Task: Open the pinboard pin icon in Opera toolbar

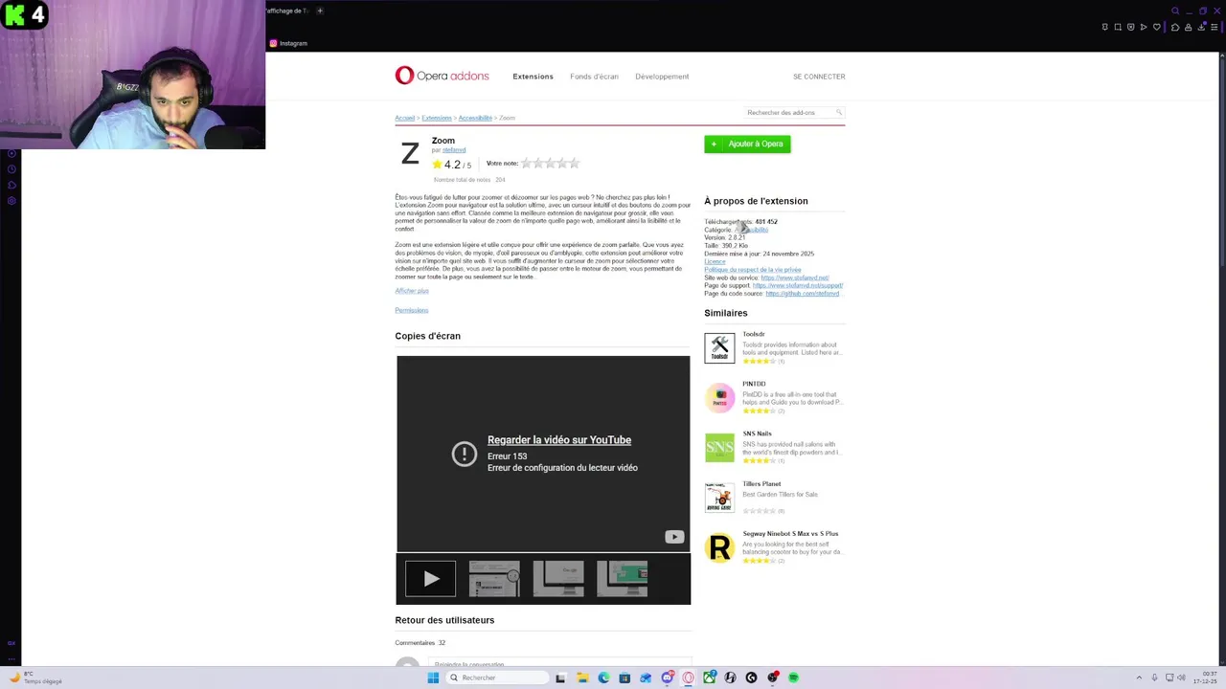Action: coord(1105,27)
